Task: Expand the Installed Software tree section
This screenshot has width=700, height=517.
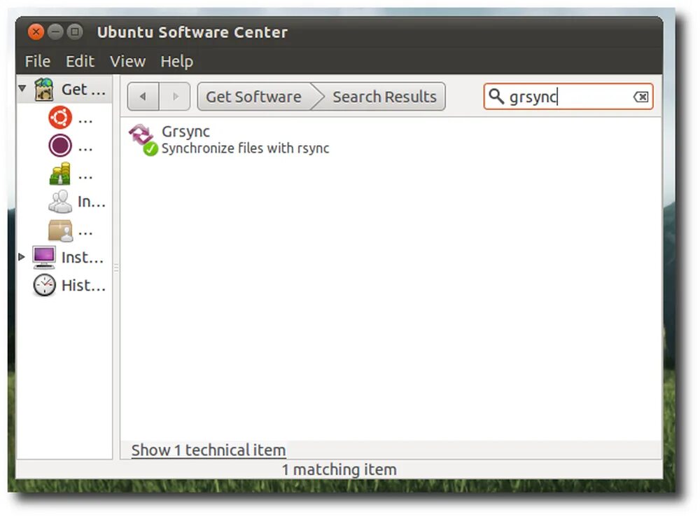Action: tap(22, 256)
